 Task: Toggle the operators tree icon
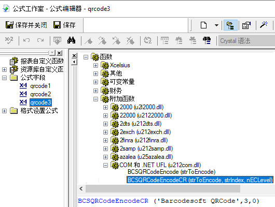192,40
